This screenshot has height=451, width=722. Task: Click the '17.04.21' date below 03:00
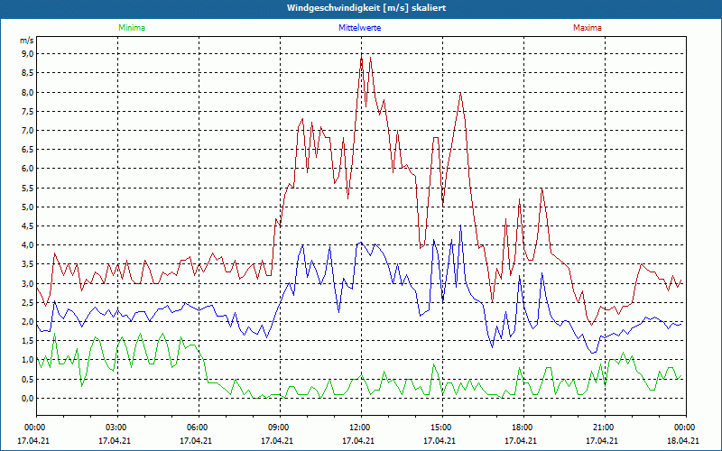pyautogui.click(x=115, y=441)
